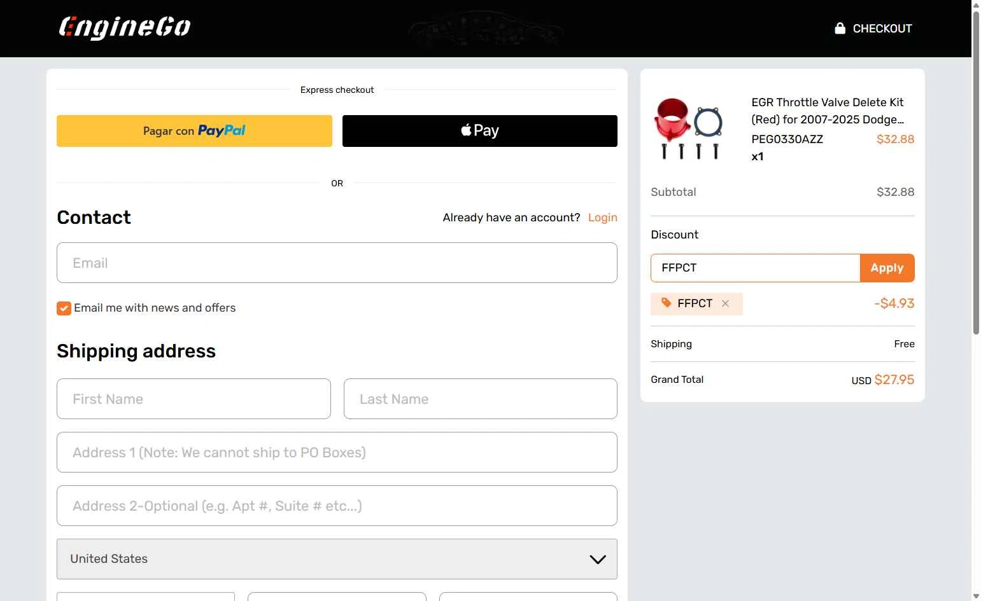Click the CHECKOUT header text

coord(882,29)
